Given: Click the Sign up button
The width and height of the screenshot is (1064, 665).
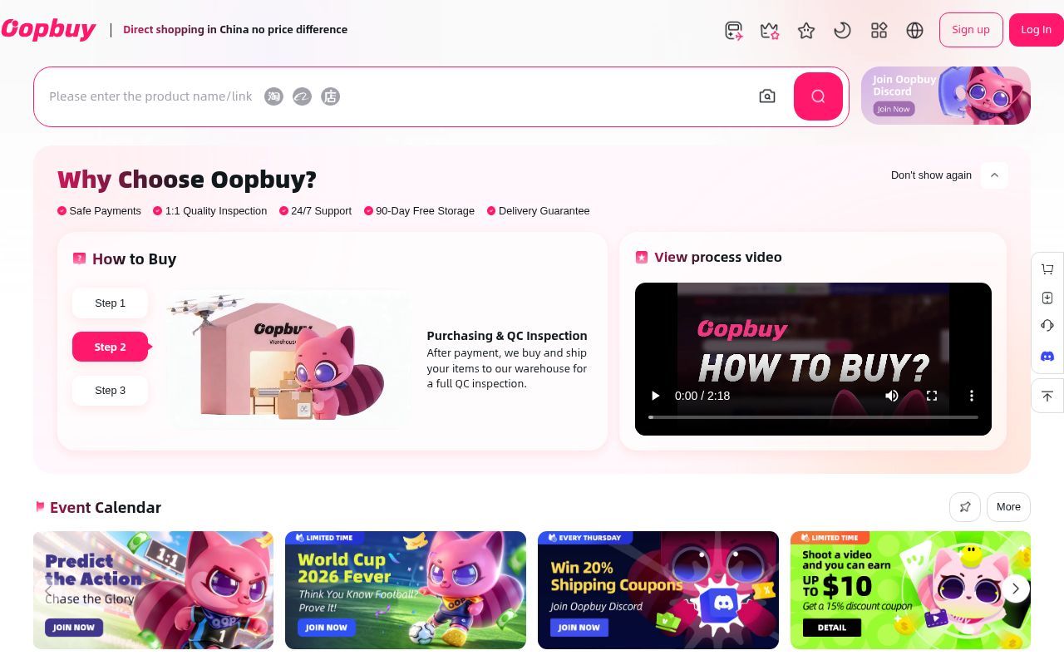Looking at the screenshot, I should pos(971,30).
